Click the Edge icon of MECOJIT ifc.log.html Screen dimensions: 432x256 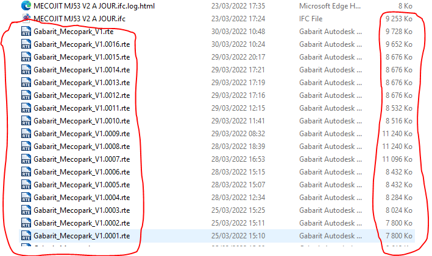[26, 5]
